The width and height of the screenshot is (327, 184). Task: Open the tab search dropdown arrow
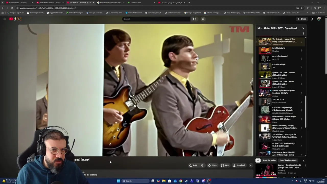(3, 3)
